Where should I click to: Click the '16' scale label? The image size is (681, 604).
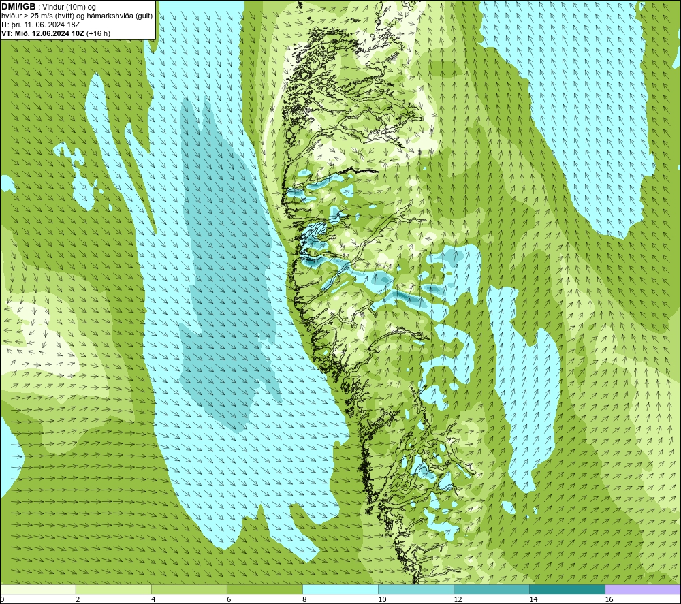tap(609, 599)
